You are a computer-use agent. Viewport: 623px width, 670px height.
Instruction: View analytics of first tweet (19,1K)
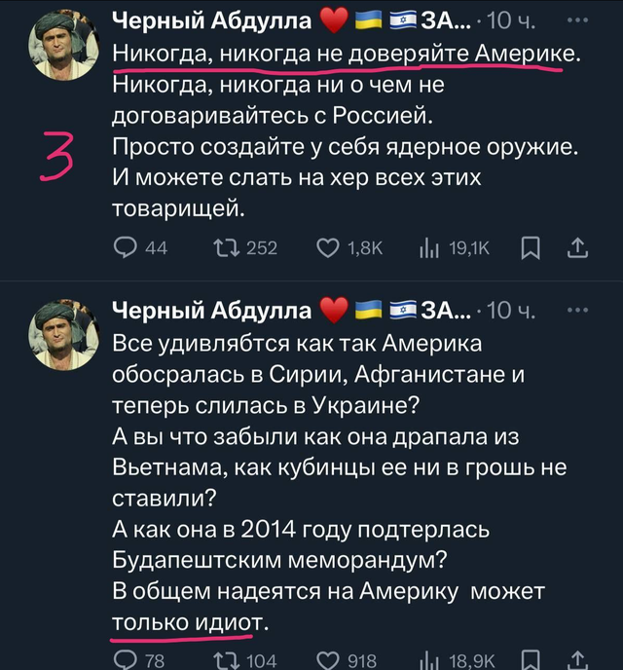[455, 247]
